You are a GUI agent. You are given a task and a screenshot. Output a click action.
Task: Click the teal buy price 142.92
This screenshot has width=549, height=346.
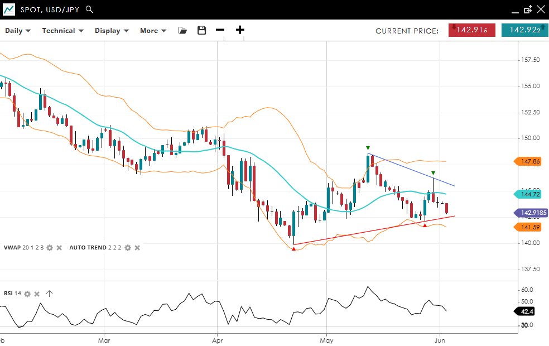point(524,30)
